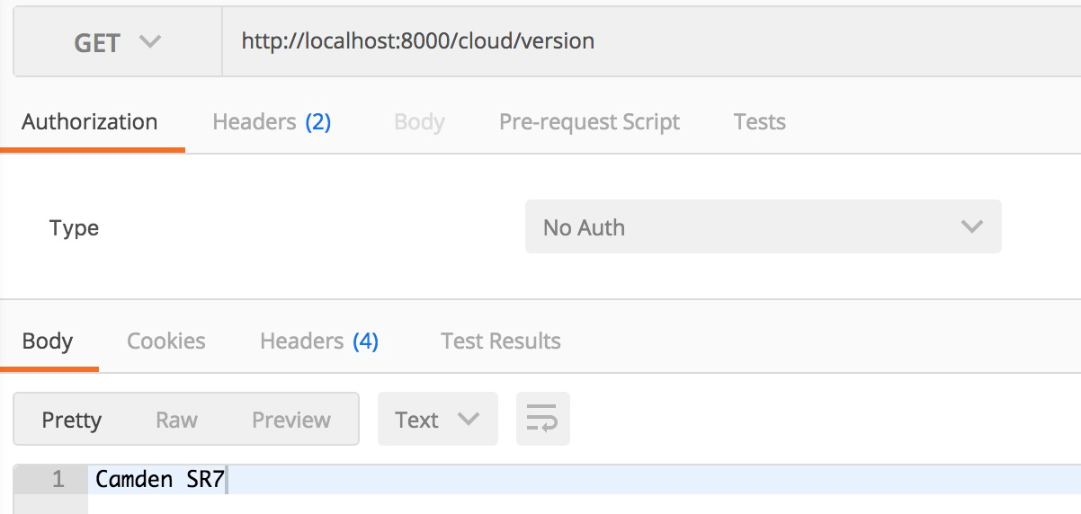The height and width of the screenshot is (514, 1081).
Task: Switch to Raw response view
Action: [176, 420]
